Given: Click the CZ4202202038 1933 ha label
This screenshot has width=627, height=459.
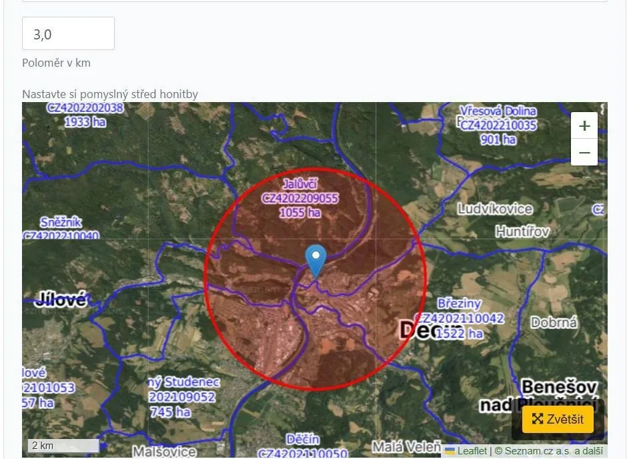Looking at the screenshot, I should [x=85, y=115].
